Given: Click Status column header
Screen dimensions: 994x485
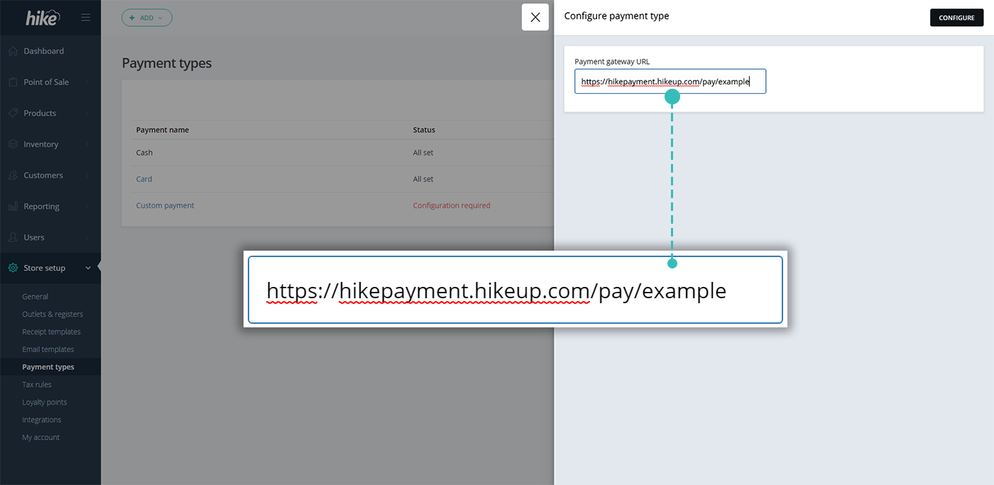Looking at the screenshot, I should click(x=424, y=130).
